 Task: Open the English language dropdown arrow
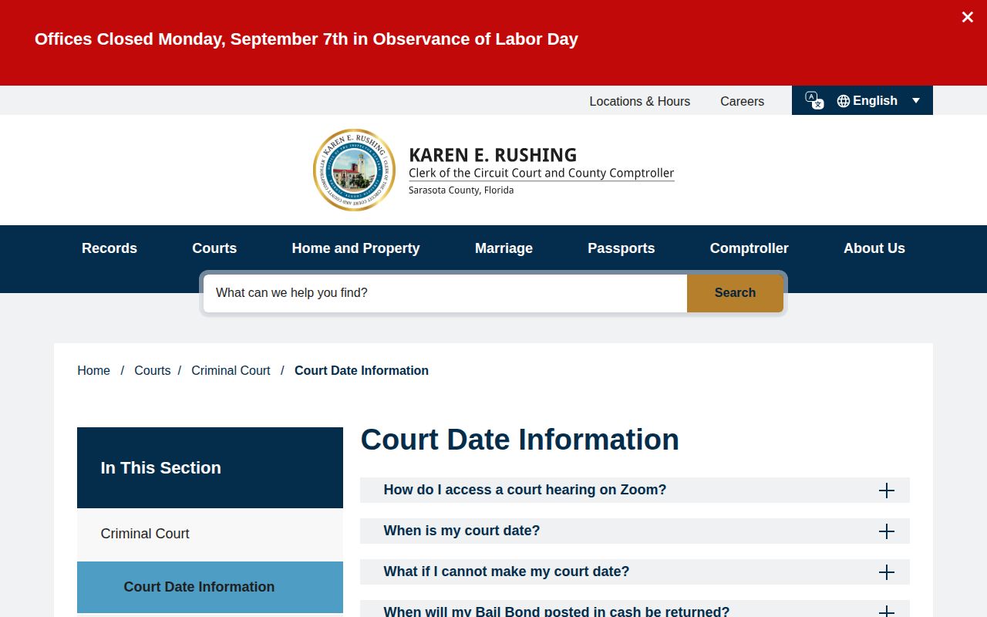916,101
